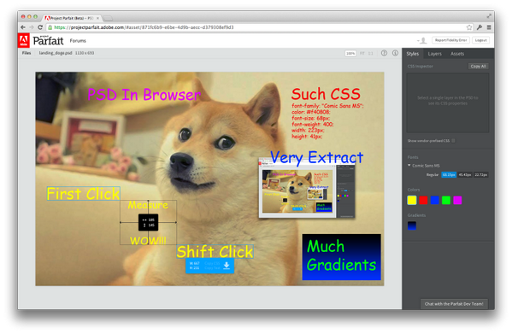This screenshot has height=334, width=512.
Task: Click the 'Measure' text layer
Action: (x=148, y=205)
